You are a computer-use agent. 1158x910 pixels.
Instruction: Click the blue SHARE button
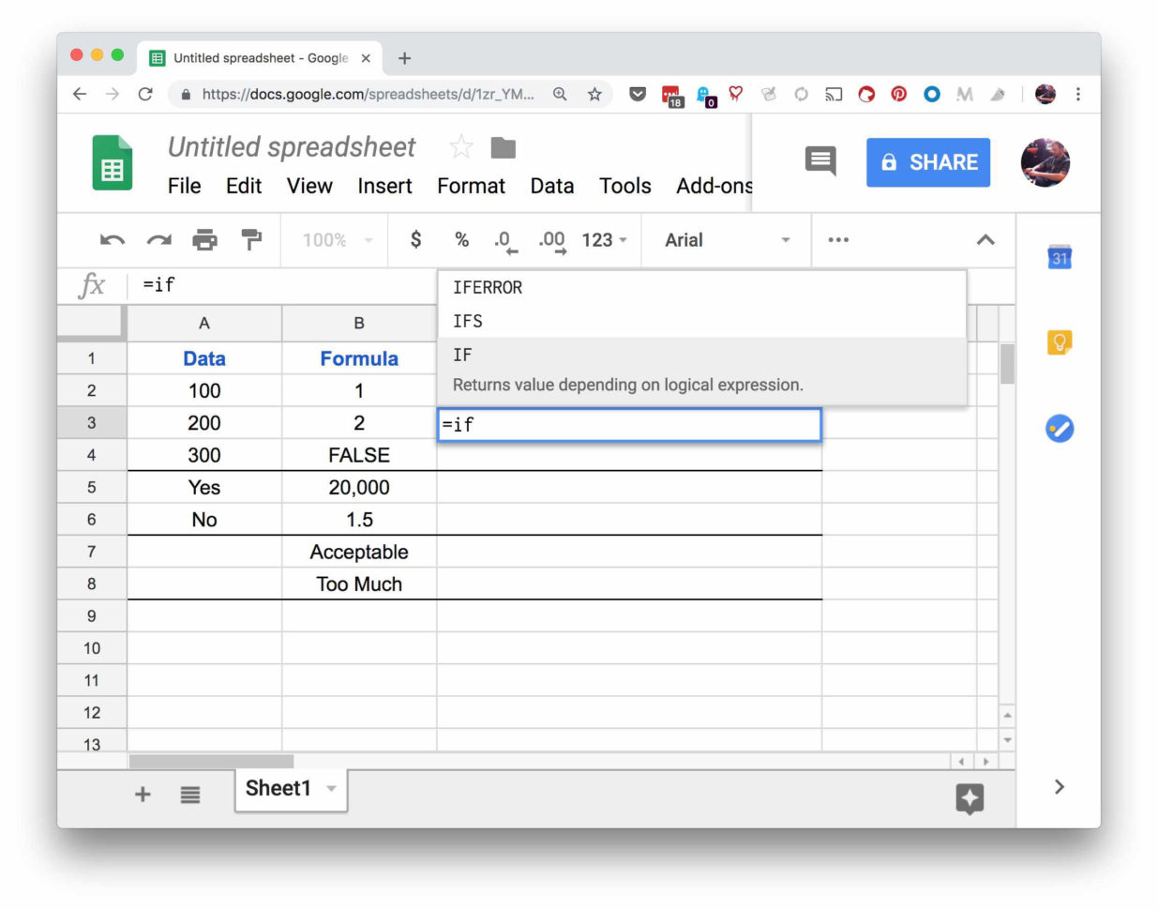click(x=928, y=161)
